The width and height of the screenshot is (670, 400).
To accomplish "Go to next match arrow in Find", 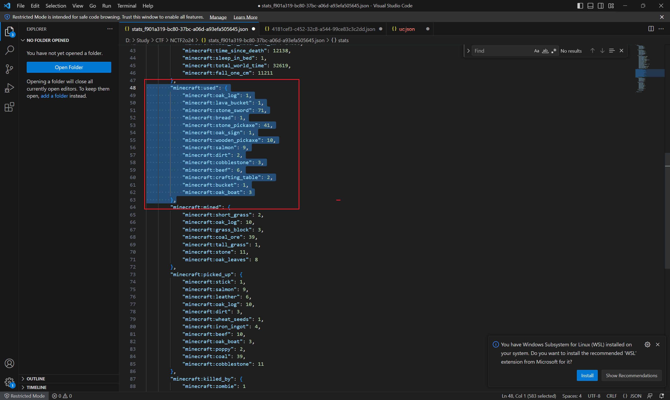I will coord(602,51).
